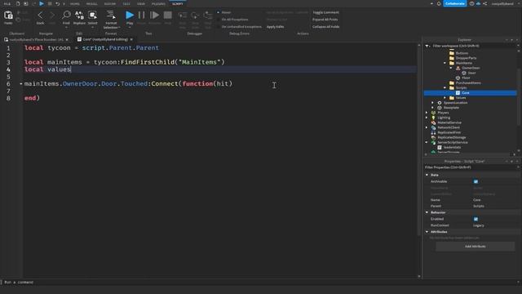Collapse the OwnerDoor node in Explorer

451,68
